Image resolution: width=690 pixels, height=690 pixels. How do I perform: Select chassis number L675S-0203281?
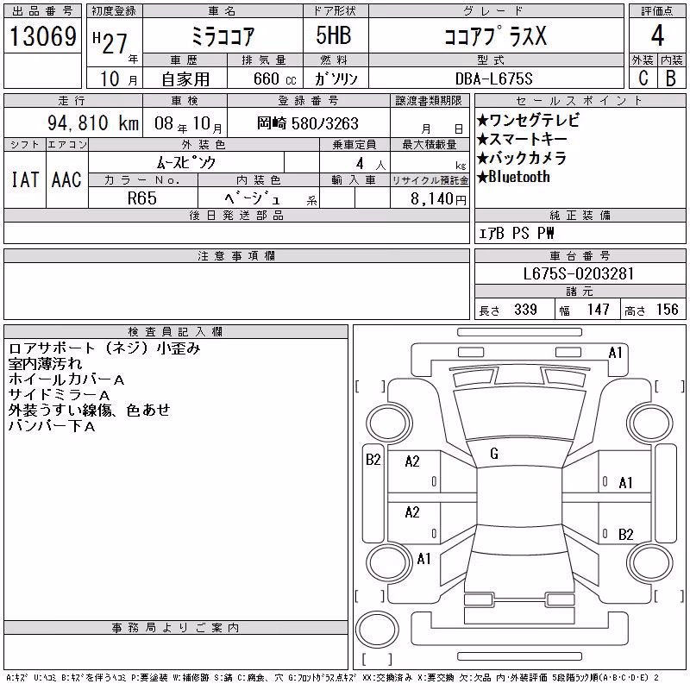(579, 273)
